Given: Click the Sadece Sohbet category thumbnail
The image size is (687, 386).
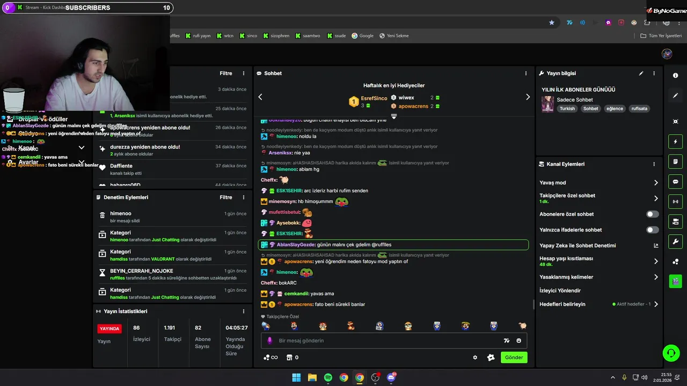Looking at the screenshot, I should 547,104.
